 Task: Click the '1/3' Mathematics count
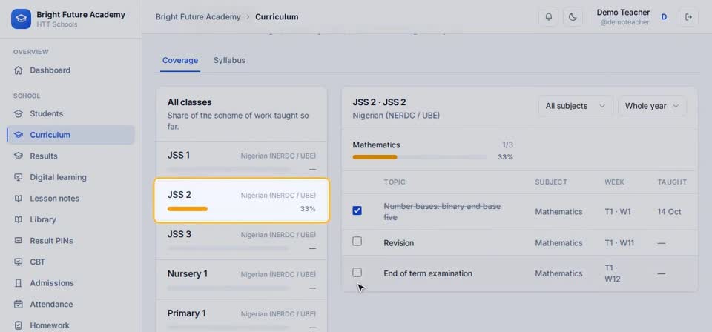[x=507, y=145]
